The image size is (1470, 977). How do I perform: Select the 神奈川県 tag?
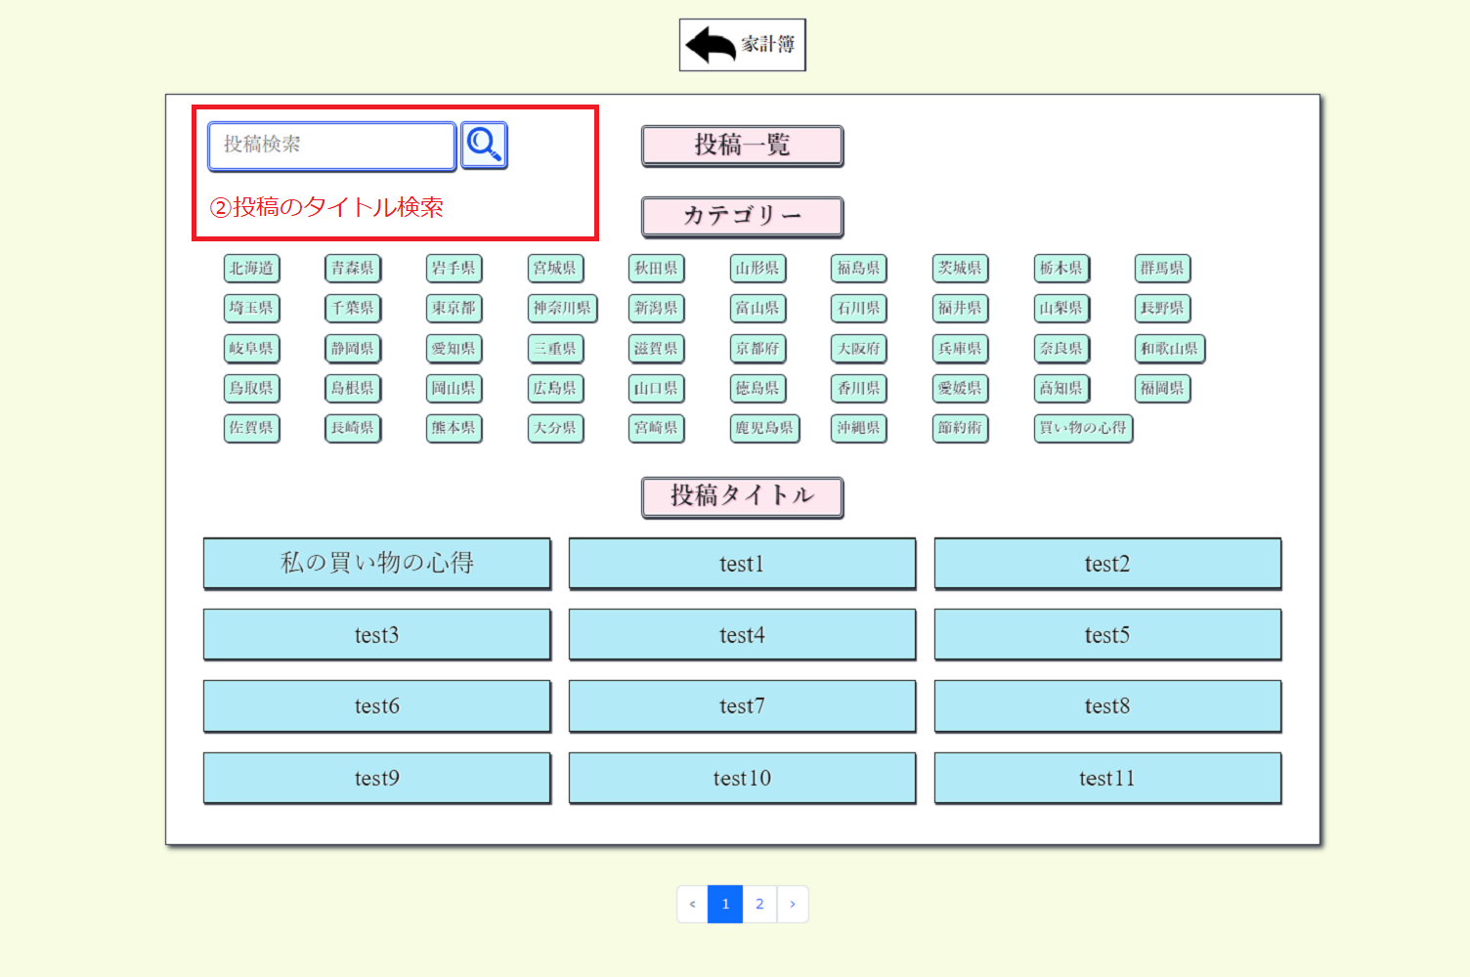[563, 309]
